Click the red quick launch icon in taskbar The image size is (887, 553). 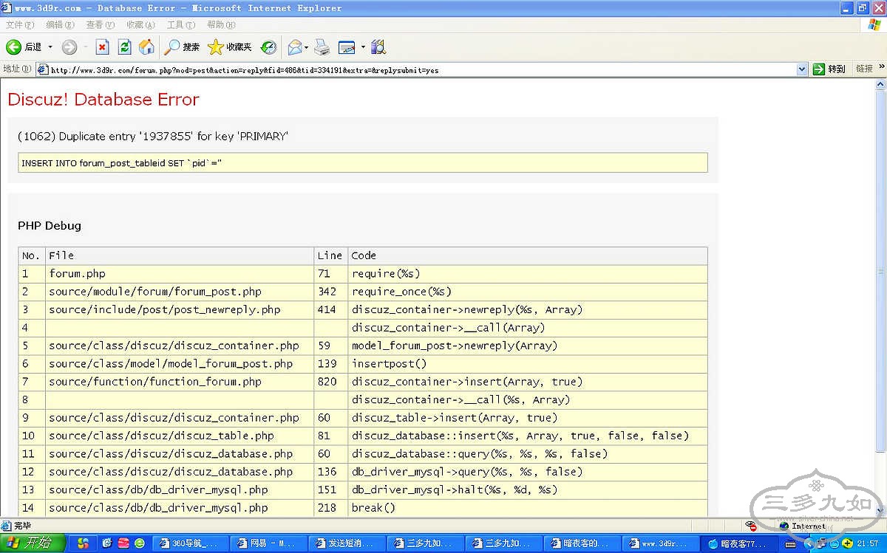tap(123, 543)
